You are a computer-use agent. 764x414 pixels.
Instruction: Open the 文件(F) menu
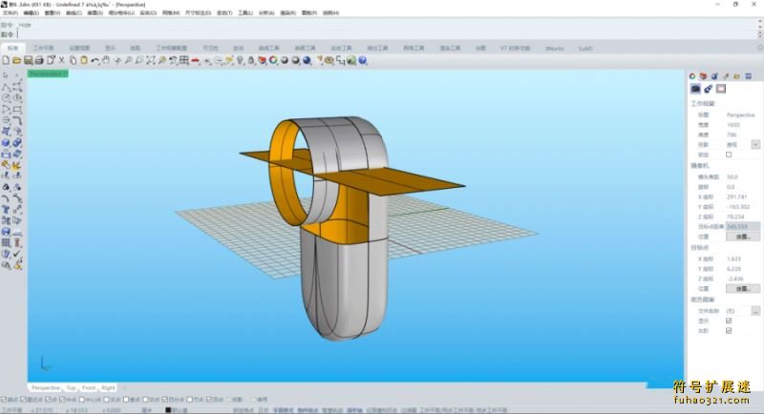tap(11, 12)
